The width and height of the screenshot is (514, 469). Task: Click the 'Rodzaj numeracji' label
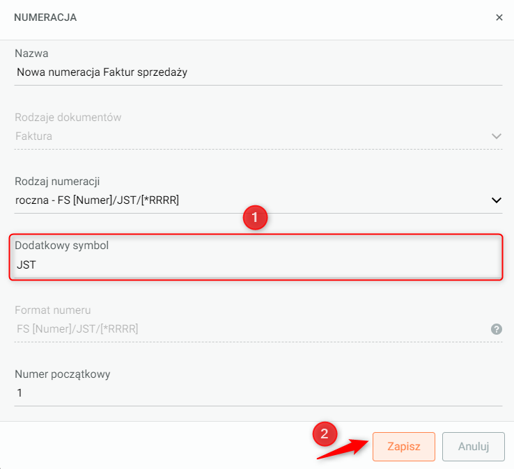coord(57,182)
